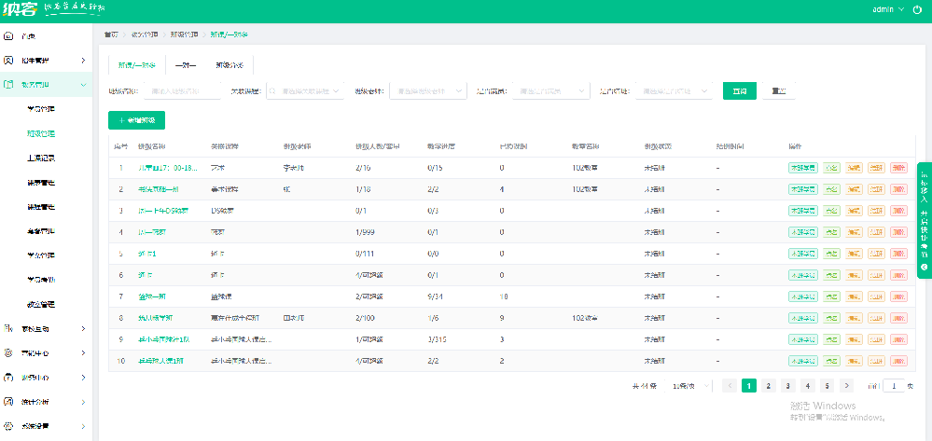
Task: Click the round badge icon of the second collapsed bottom menu
Action: coord(8,353)
